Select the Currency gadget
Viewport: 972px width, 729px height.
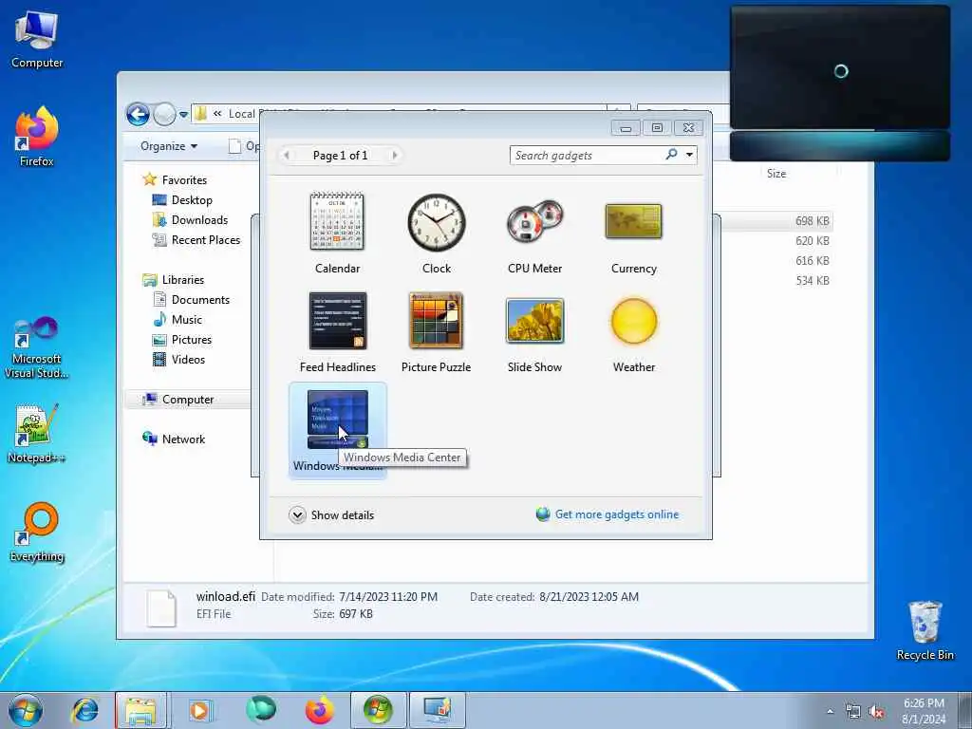pos(633,234)
